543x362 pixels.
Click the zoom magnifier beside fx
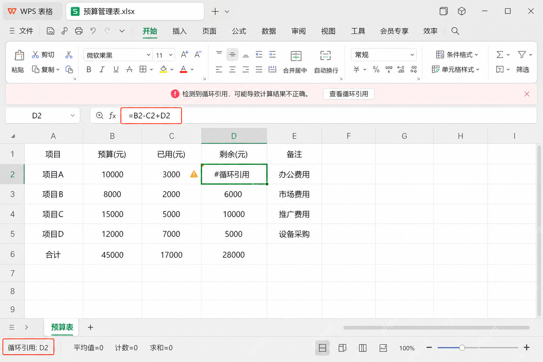pos(100,116)
